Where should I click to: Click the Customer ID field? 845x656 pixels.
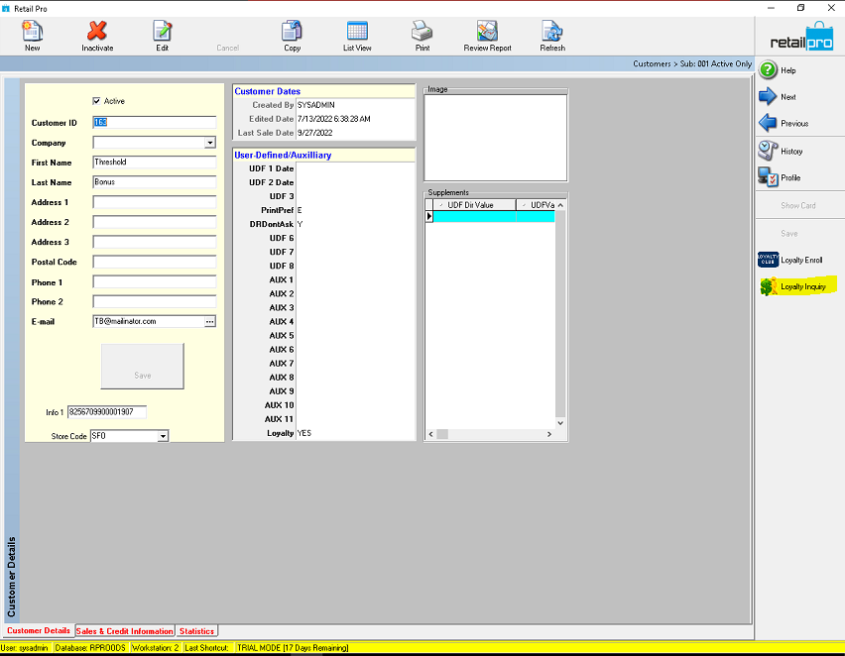154,122
